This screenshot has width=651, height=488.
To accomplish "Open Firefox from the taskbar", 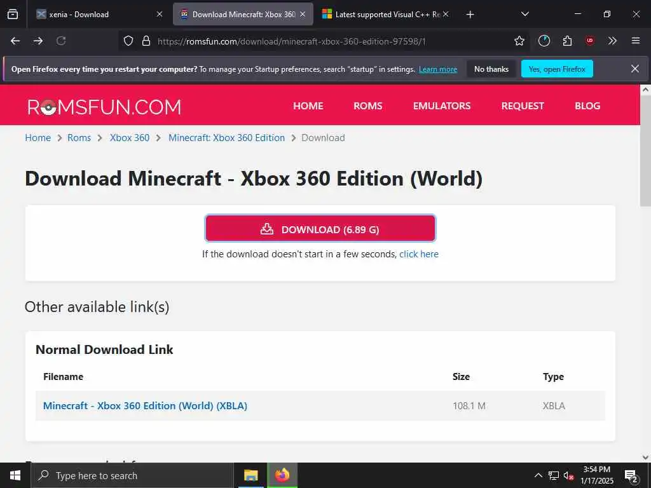I will (x=282, y=475).
